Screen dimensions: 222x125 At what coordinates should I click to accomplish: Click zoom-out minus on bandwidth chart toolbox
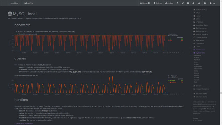pos(179,53)
